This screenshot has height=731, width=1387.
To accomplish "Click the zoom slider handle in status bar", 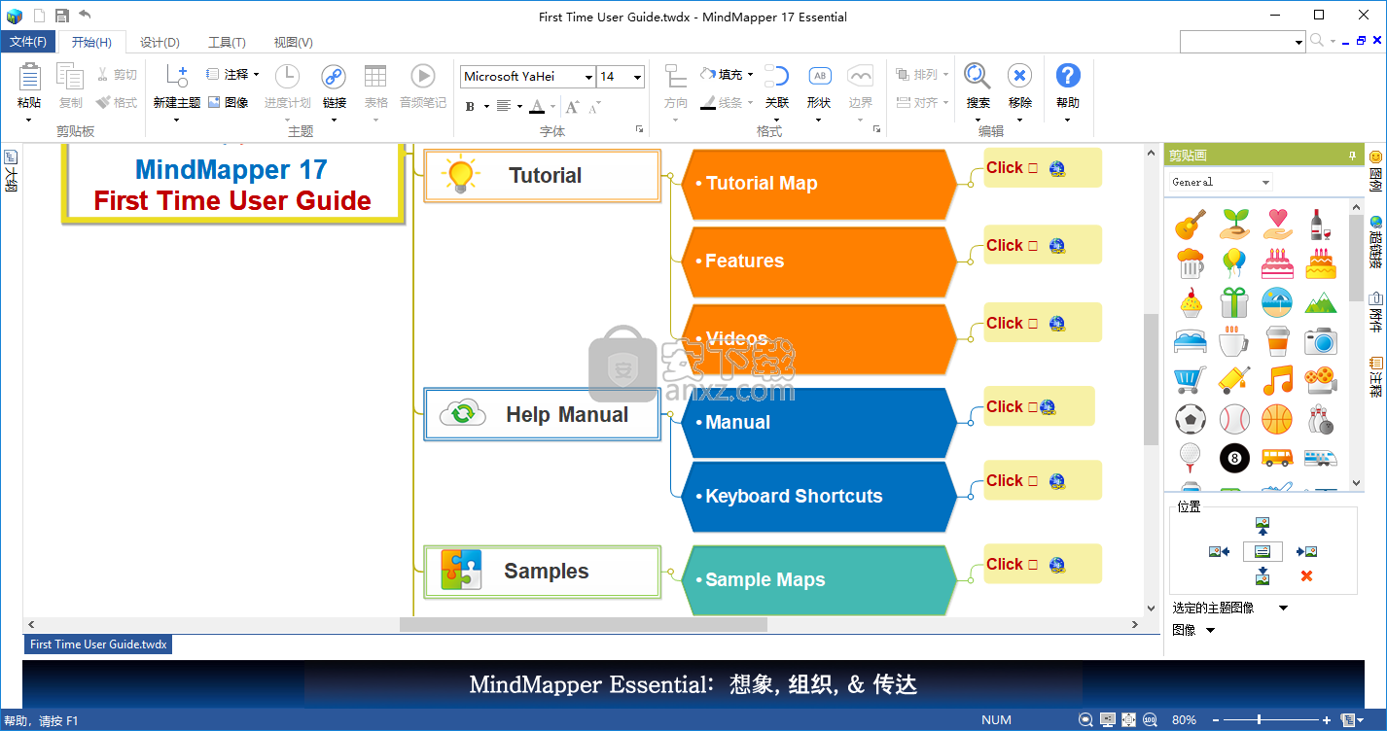I will [x=1260, y=720].
